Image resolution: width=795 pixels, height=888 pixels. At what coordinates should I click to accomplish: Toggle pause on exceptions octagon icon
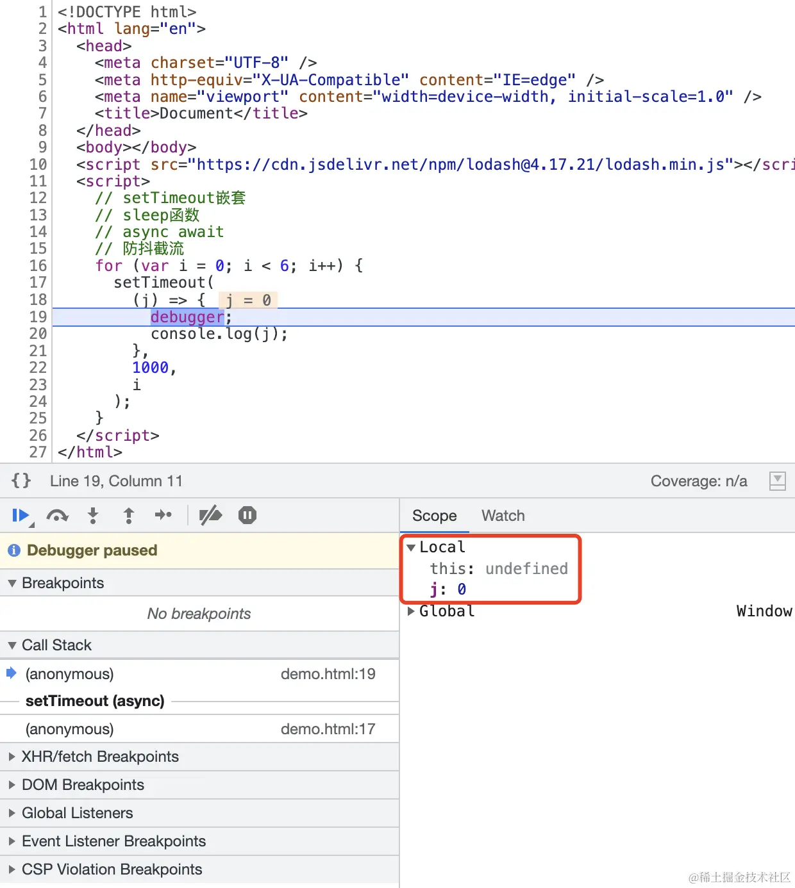[247, 515]
